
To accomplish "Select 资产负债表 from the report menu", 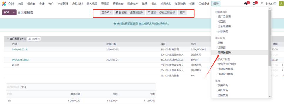I will (224, 16).
